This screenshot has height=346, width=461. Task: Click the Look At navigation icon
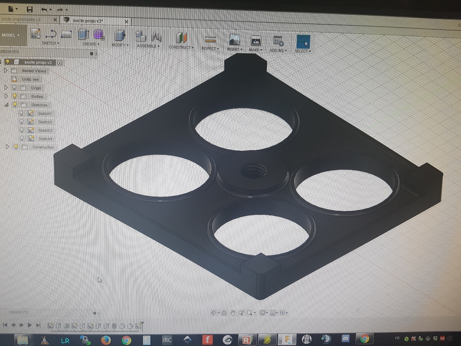pos(224,313)
